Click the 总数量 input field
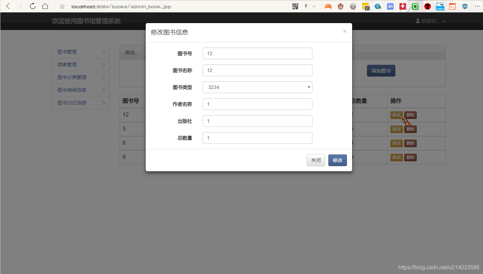 click(258, 138)
